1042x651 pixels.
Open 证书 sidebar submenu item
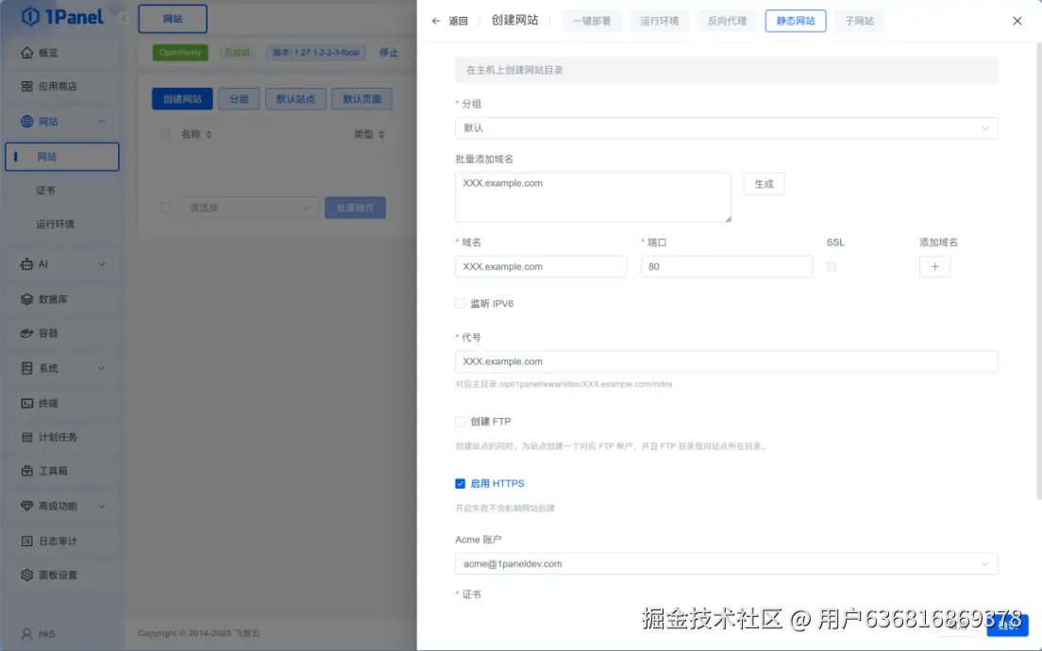pyautogui.click(x=46, y=191)
